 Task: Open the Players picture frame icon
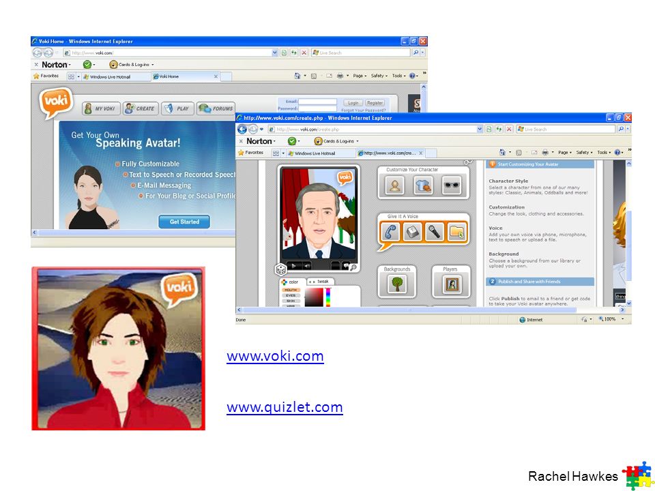[452, 284]
